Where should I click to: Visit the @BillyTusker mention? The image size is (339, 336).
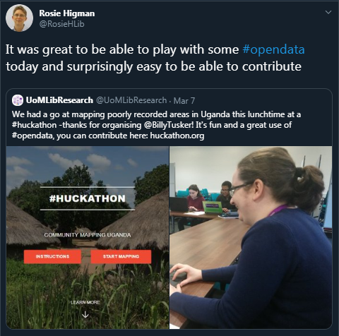point(169,125)
